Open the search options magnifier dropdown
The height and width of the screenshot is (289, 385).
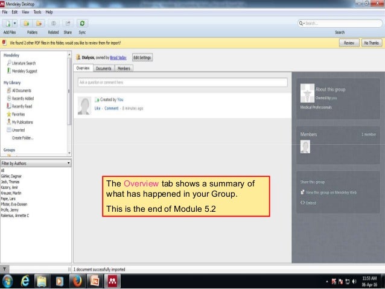[x=302, y=24]
